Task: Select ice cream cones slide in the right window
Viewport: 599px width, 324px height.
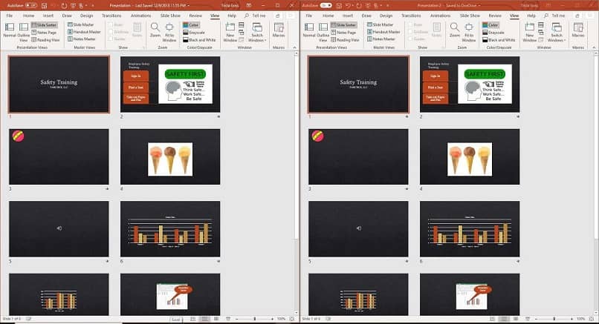Action: (470, 156)
